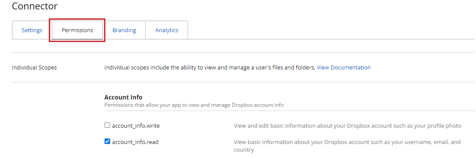The width and height of the screenshot is (476, 159).
Task: Click the Account Info section heading
Action: pyautogui.click(x=123, y=97)
